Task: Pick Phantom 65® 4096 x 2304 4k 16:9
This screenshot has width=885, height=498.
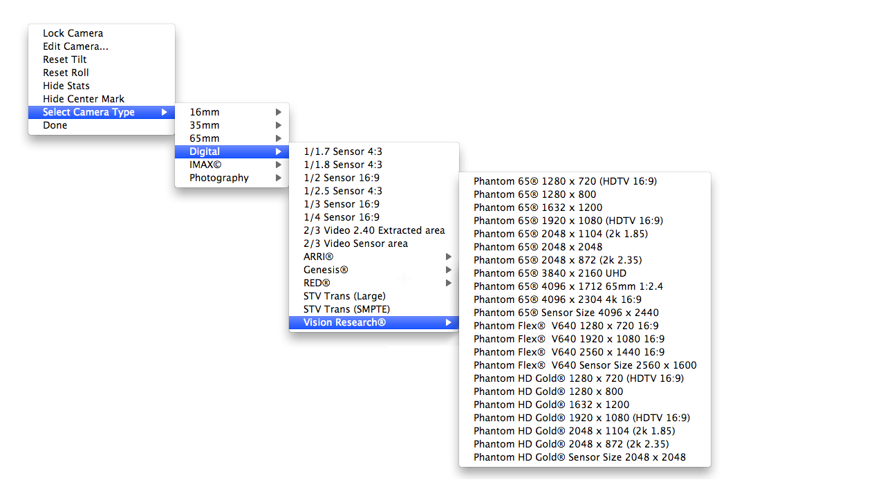Action: (x=585, y=299)
